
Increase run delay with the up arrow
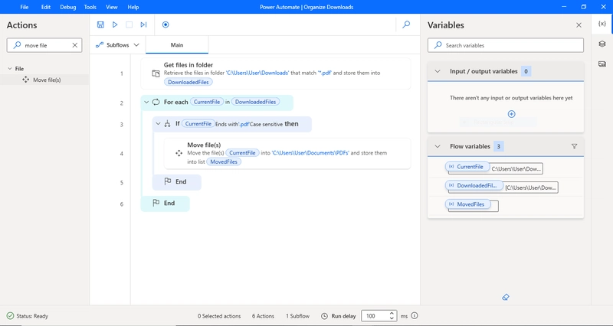[392, 314]
